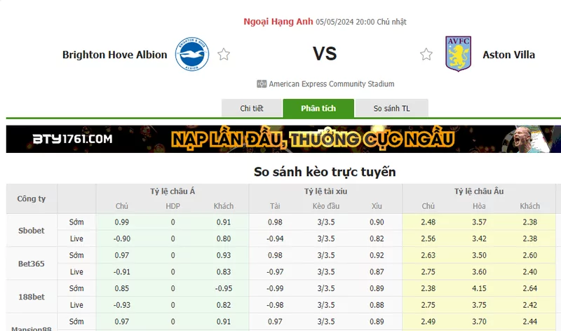Click Tỷ lệ châu Âu column header
Viewport: 561px width, 331px height.
click(x=479, y=191)
